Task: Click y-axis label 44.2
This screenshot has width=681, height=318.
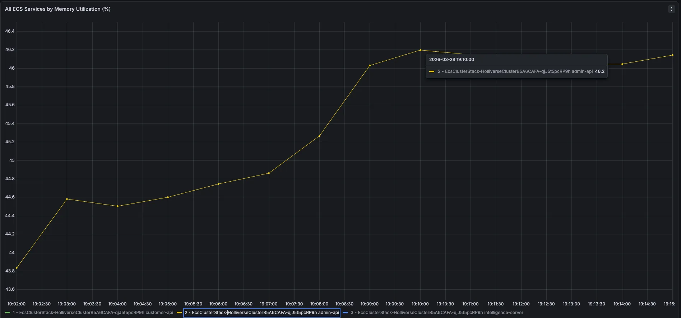Action: [x=10, y=234]
